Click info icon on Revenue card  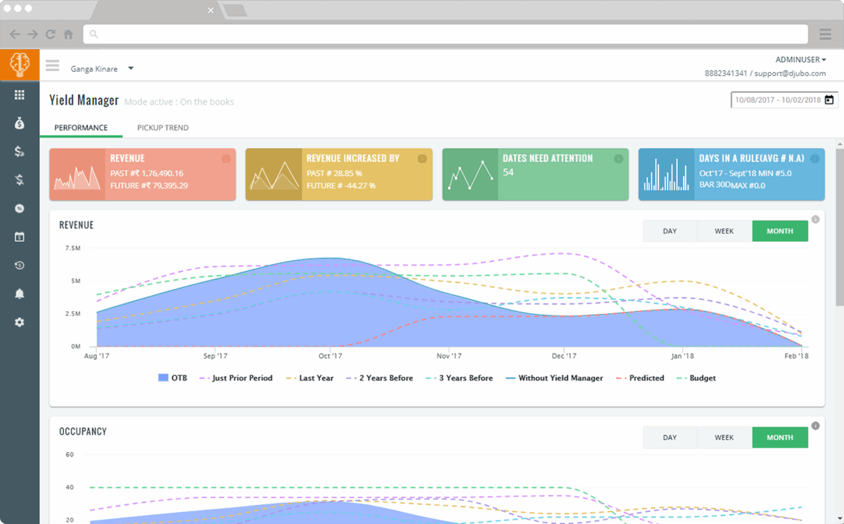pos(226,159)
